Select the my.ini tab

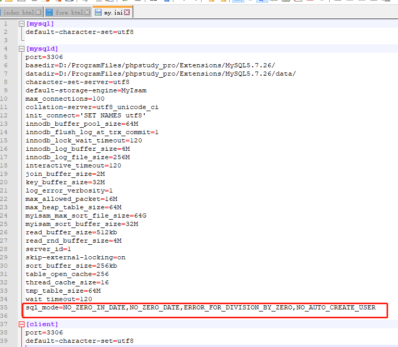113,12
